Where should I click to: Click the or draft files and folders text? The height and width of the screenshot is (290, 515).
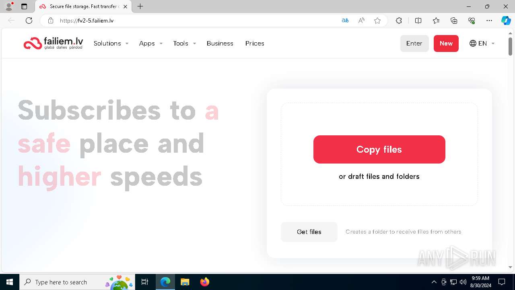(x=379, y=176)
